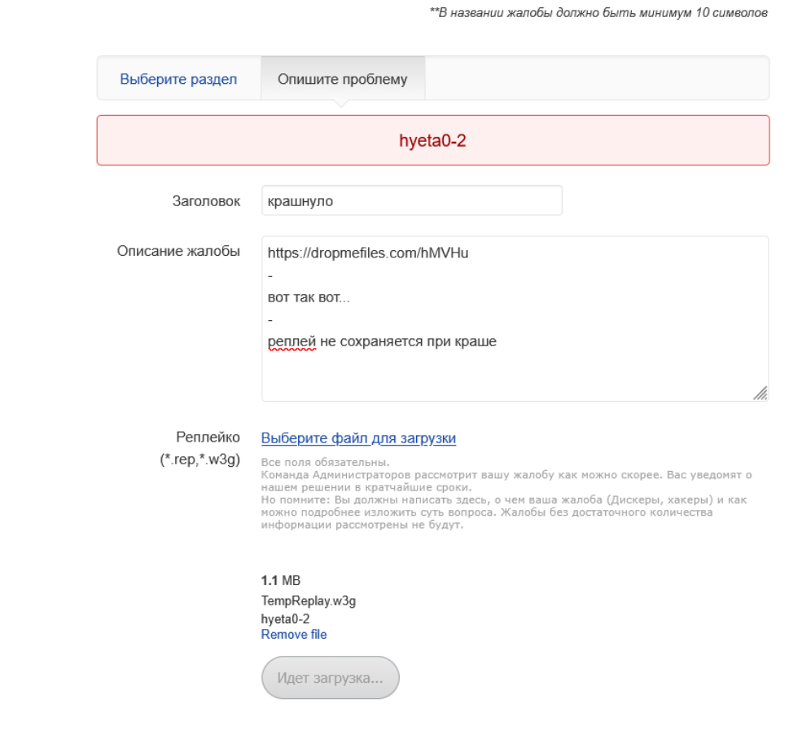This screenshot has height=730, width=789.
Task: Click the "TempReplay.w3g" file name
Action: click(309, 601)
